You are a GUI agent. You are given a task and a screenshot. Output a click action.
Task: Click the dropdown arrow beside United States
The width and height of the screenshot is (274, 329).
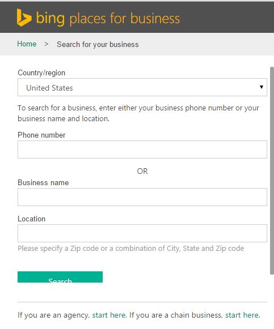coord(262,87)
